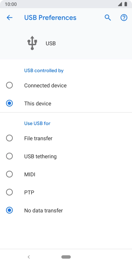Tap the USB label in header
The image size is (132, 265).
[51, 43]
